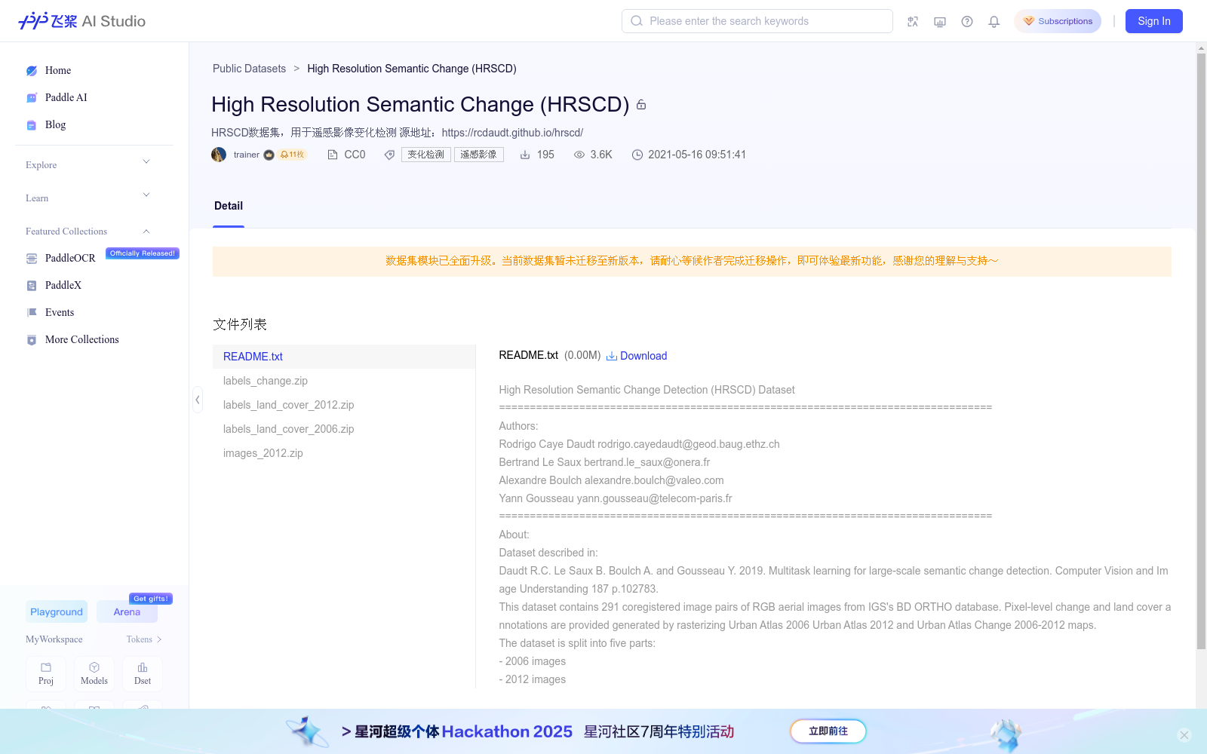
Task: Click the 变化检测 tag
Action: click(x=426, y=155)
